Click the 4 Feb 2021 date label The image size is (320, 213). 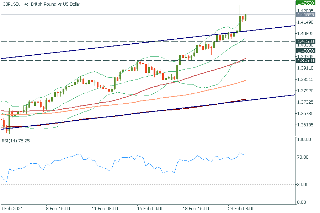click(12, 209)
